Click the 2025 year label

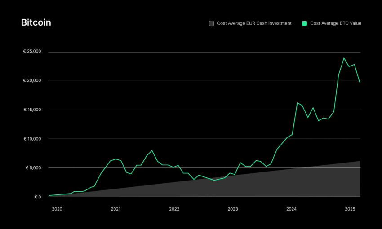pos(350,209)
